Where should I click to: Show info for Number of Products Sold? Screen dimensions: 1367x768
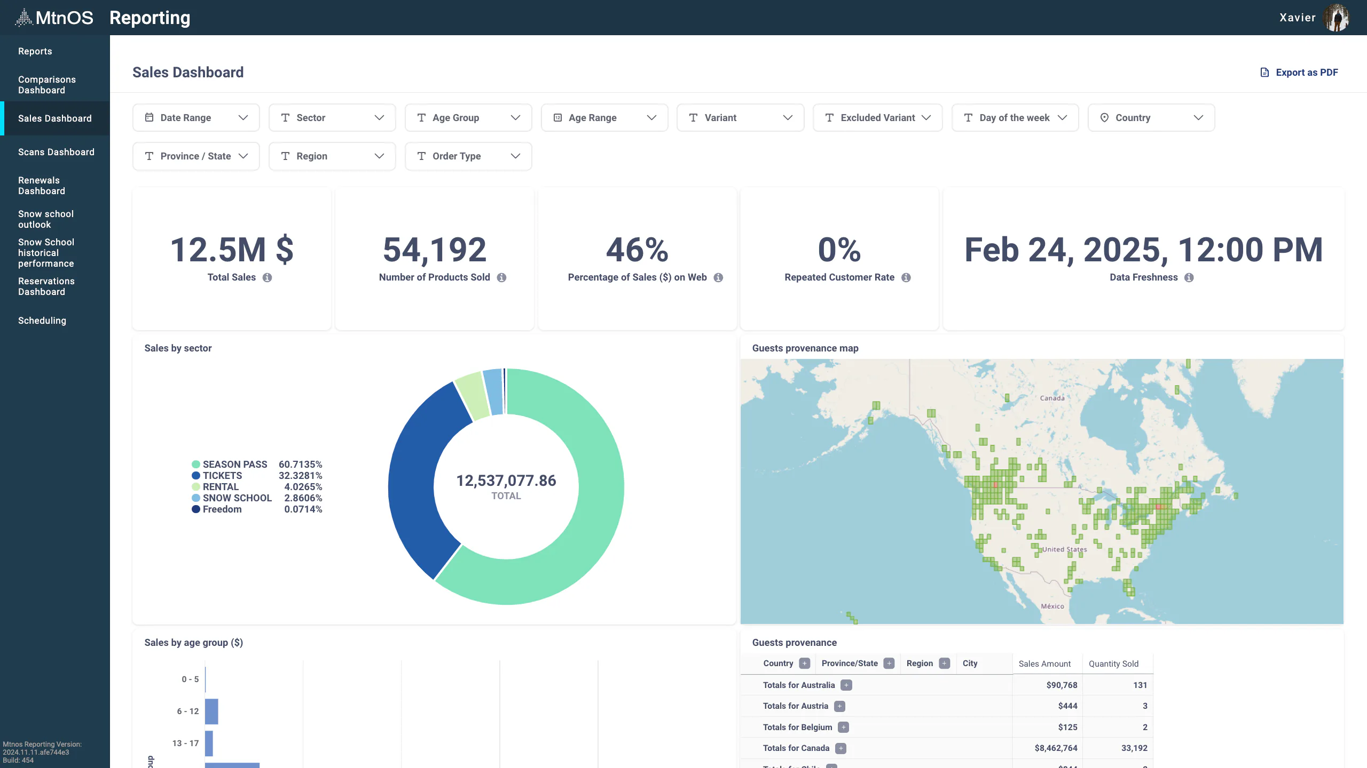coord(501,277)
